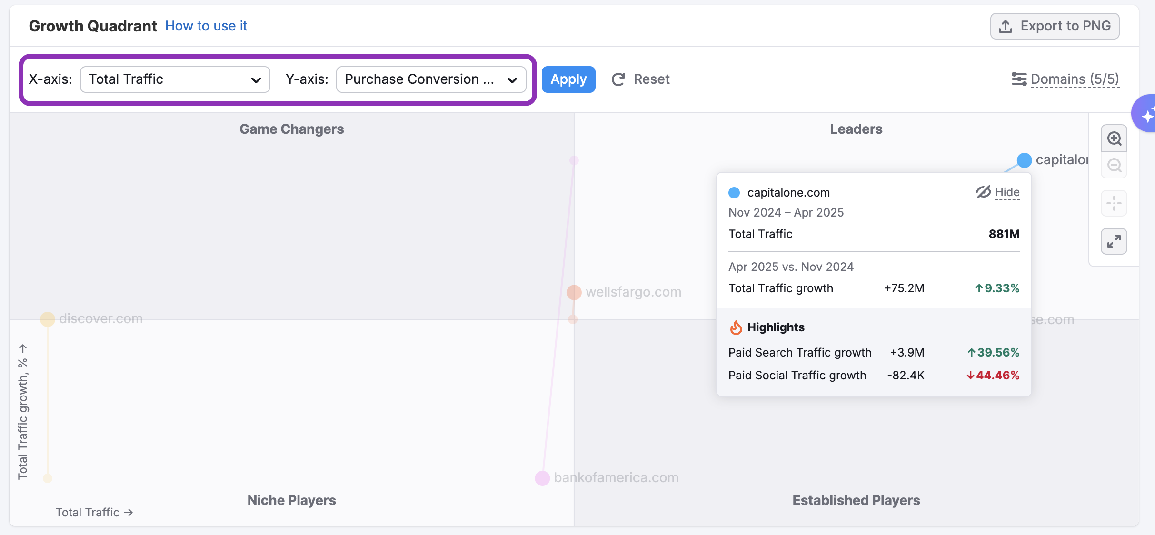
Task: Open the Domains (5/5) selector
Action: [x=1075, y=79]
